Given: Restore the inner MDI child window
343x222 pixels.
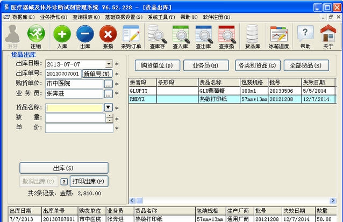Looking at the screenshot, I should pyautogui.click(x=331, y=17).
